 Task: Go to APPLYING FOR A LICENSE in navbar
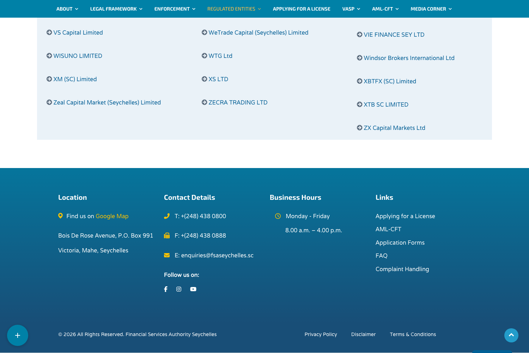pyautogui.click(x=302, y=9)
